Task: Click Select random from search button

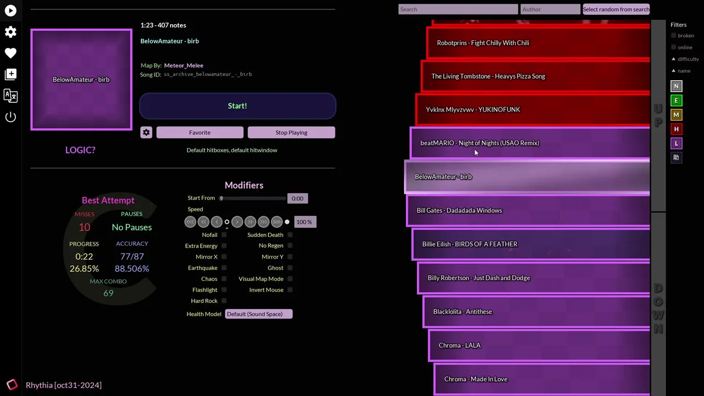Action: coord(616,9)
